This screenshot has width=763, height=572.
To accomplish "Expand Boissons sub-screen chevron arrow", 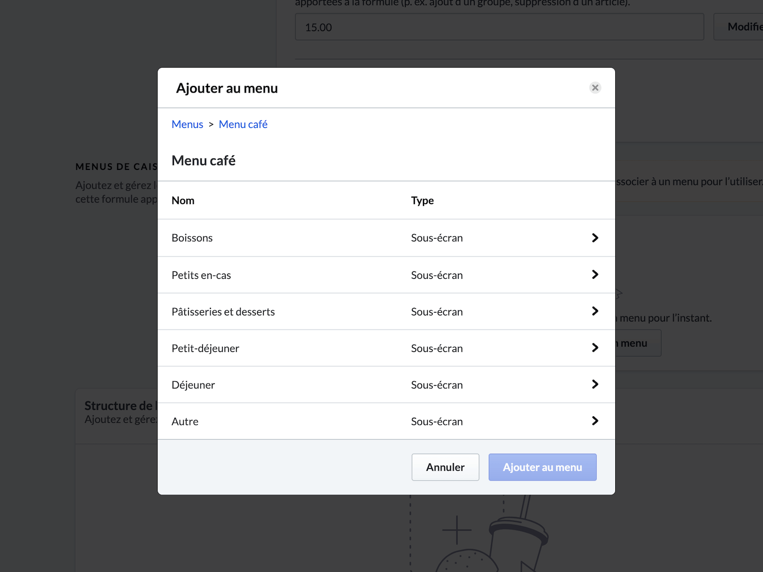I will (x=595, y=238).
